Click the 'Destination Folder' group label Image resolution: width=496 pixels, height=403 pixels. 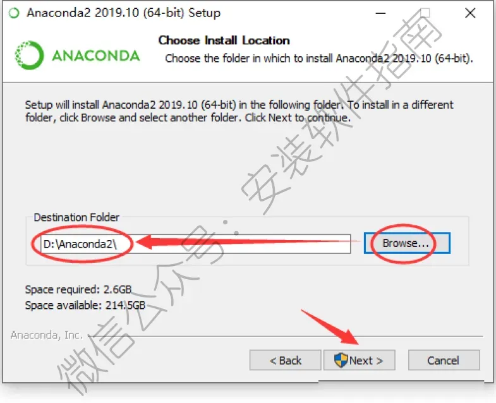[76, 218]
